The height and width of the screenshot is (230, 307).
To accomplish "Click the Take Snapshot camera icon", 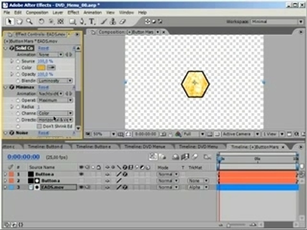I will coord(164,134).
